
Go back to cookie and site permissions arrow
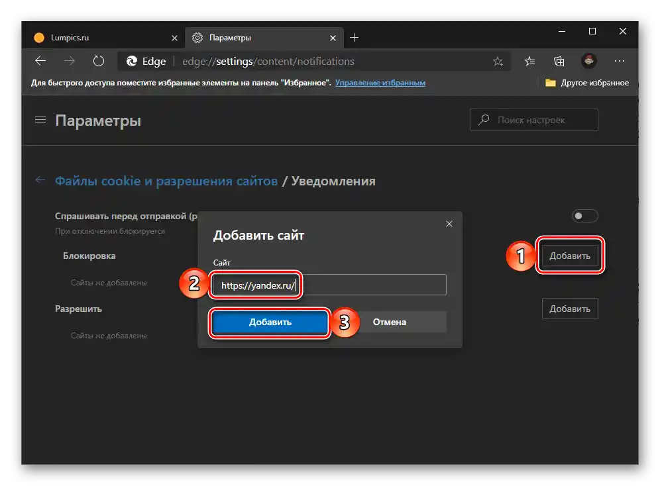point(40,180)
